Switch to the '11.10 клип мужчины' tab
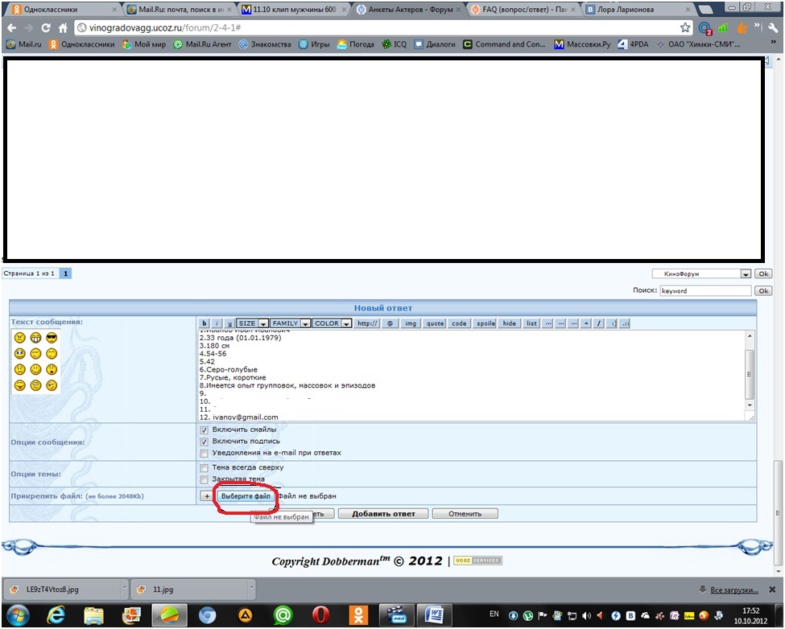The width and height of the screenshot is (785, 629). click(x=295, y=10)
